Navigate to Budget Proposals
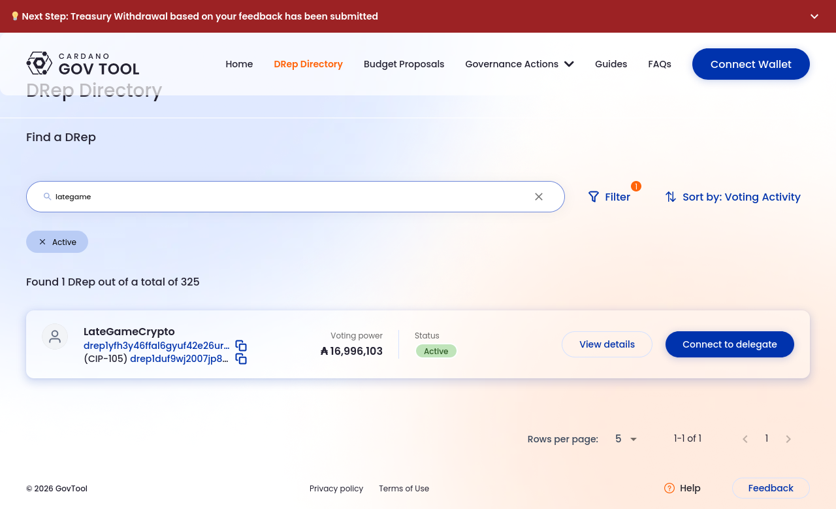 point(404,64)
